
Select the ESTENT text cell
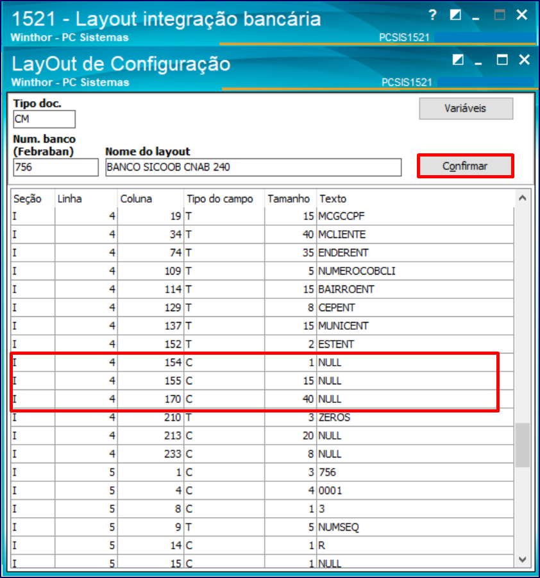click(x=415, y=344)
